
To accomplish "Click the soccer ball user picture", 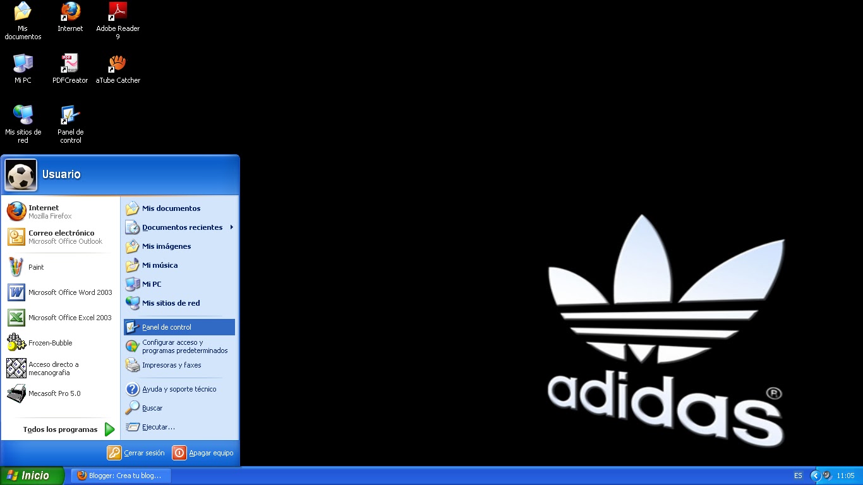I will click(x=21, y=175).
